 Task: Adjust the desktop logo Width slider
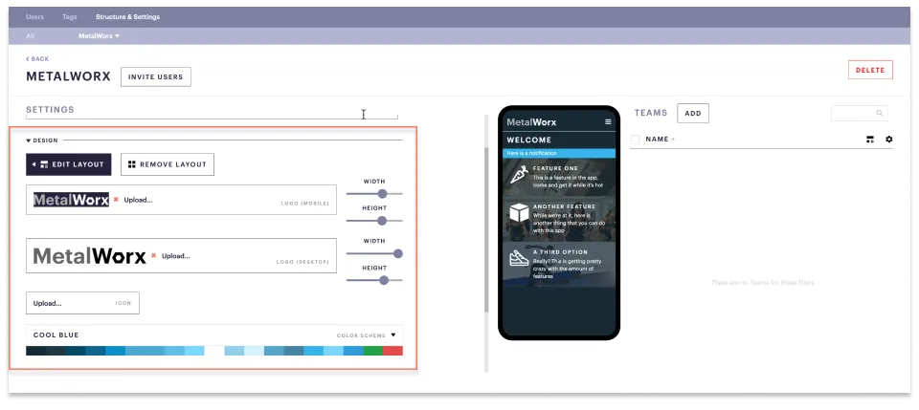click(x=398, y=253)
